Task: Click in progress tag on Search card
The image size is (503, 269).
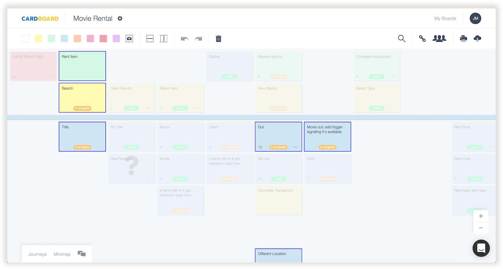Action: coord(82,108)
